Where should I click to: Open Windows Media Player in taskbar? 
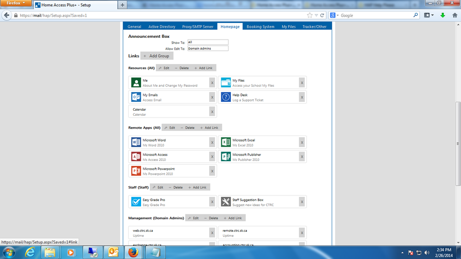71,253
